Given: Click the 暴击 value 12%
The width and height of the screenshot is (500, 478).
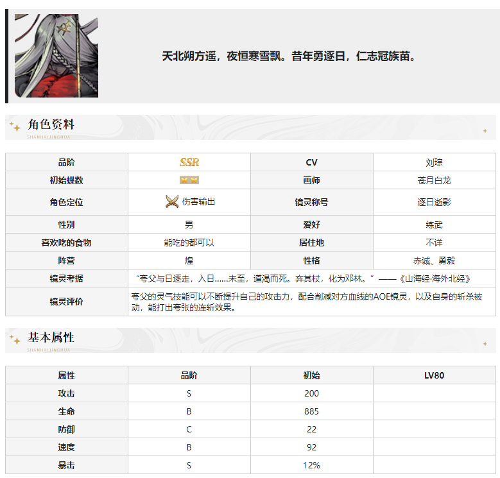Looking at the screenshot, I should tap(311, 465).
